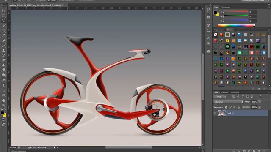Toggle lock all padlock icon
The height and width of the screenshot is (152, 271).
click(238, 107)
